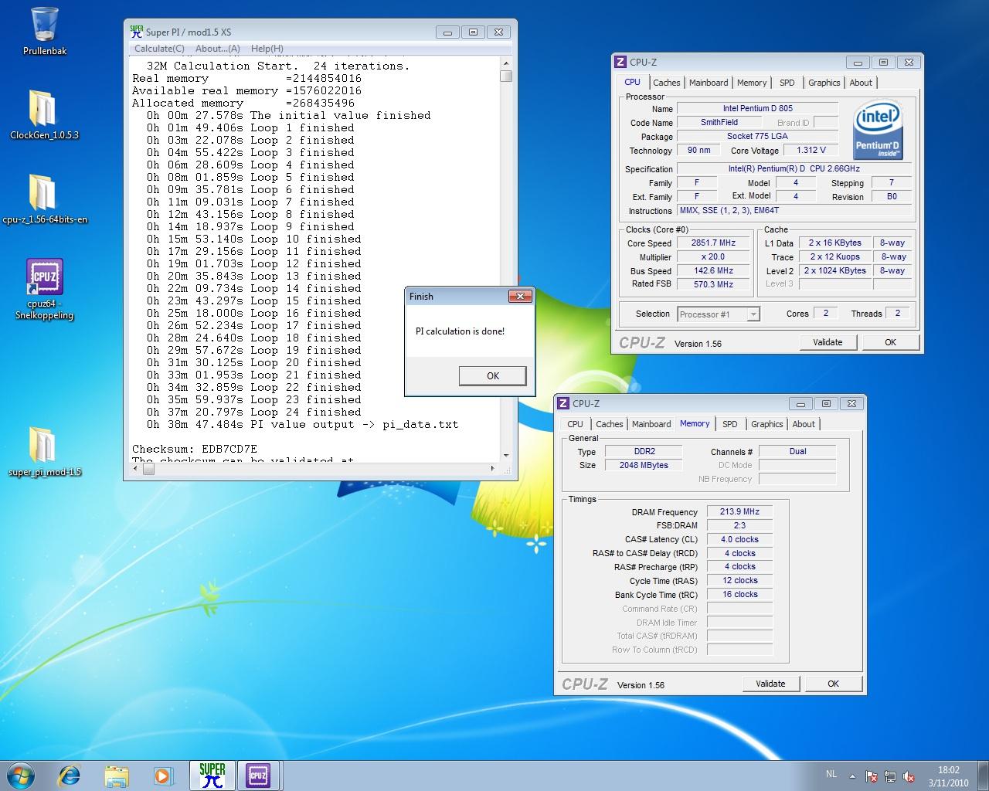Image resolution: width=989 pixels, height=791 pixels.
Task: Switch to Caches tab in lower CPU-Z
Action: [609, 424]
